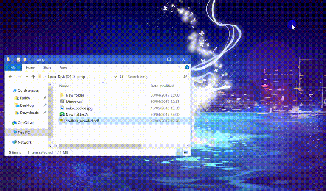
Task: Click the window system folder icon in title bar
Action: (8, 60)
